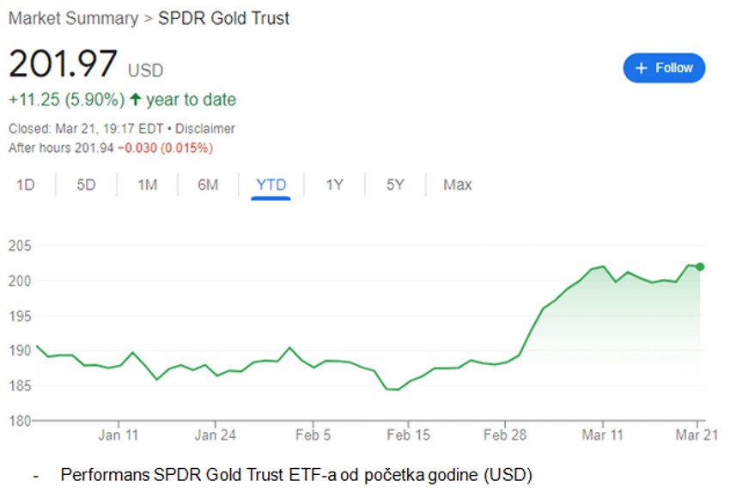
Task: Click the SPDR Gold Trust breadcrumb title
Action: (x=223, y=18)
